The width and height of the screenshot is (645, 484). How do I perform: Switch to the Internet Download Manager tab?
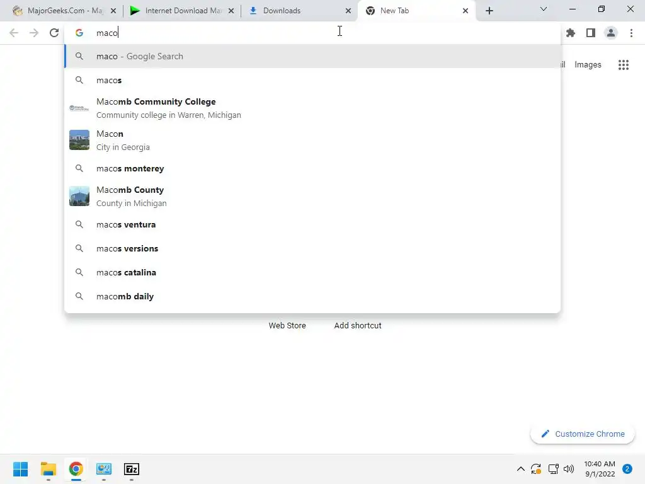point(181,11)
